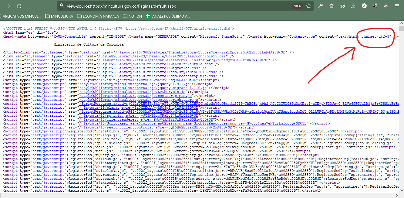Screen dimensions: 404x198
Task: Click the RegisterSod("suitelinks.js" line
Action: click(201, 171)
